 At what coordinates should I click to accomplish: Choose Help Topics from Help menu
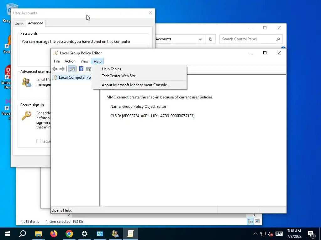click(111, 69)
